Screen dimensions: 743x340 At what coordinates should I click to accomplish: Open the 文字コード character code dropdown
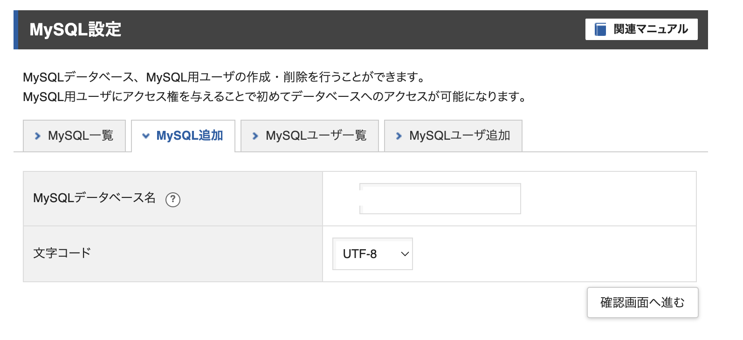pos(372,254)
